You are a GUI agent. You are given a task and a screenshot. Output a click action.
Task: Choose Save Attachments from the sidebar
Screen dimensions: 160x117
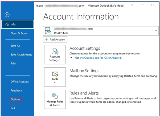[x=21, y=55]
